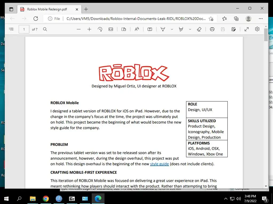Refresh the current page

pos(36,19)
